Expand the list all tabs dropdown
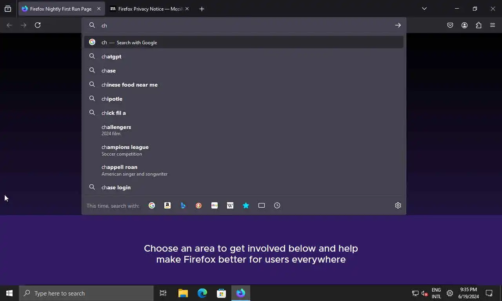This screenshot has height=301, width=502. tap(424, 9)
